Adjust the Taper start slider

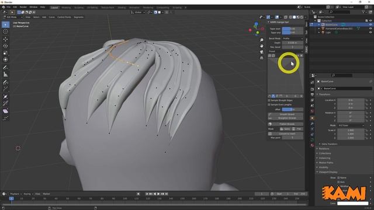click(293, 29)
